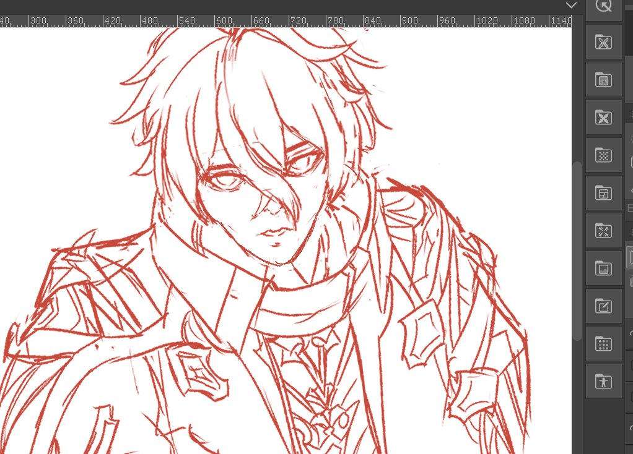Open the burst effect lines folder material
This screenshot has height=454, width=633.
(603, 231)
